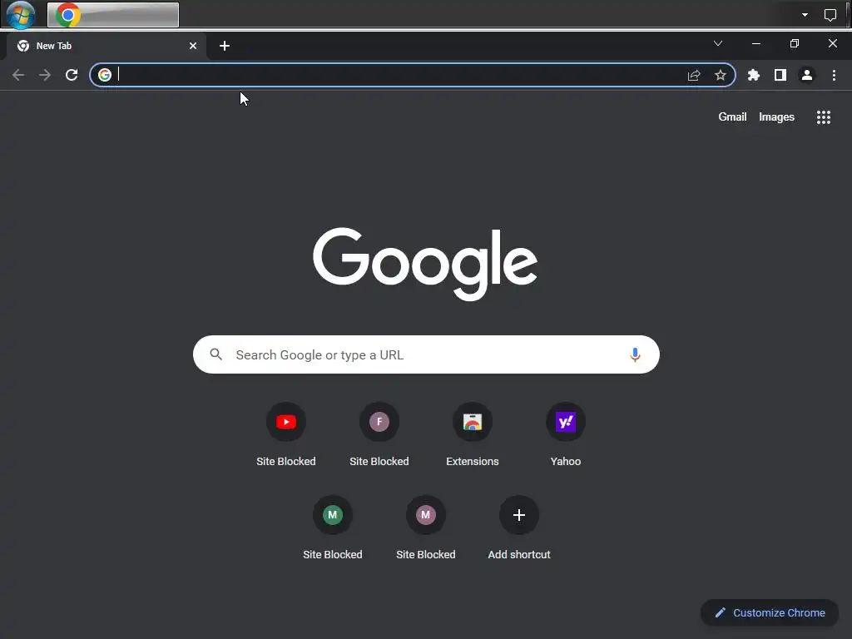The image size is (852, 639).
Task: Open the Google apps grid
Action: (x=824, y=117)
